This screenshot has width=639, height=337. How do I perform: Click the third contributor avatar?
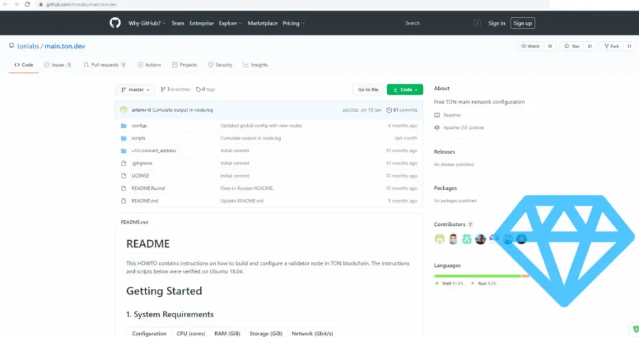466,239
